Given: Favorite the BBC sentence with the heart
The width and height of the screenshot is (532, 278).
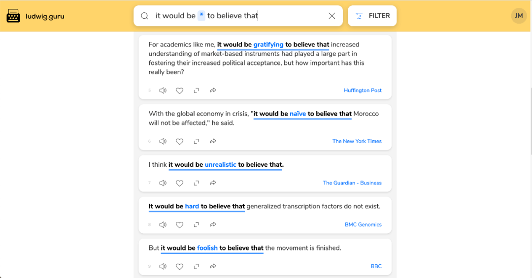Looking at the screenshot, I should pos(180,267).
